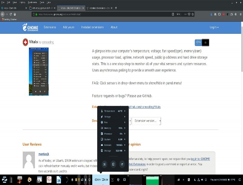The width and height of the screenshot is (243, 185).
Task: Click the show desktop button in taskbar
Action: [x=240, y=180]
